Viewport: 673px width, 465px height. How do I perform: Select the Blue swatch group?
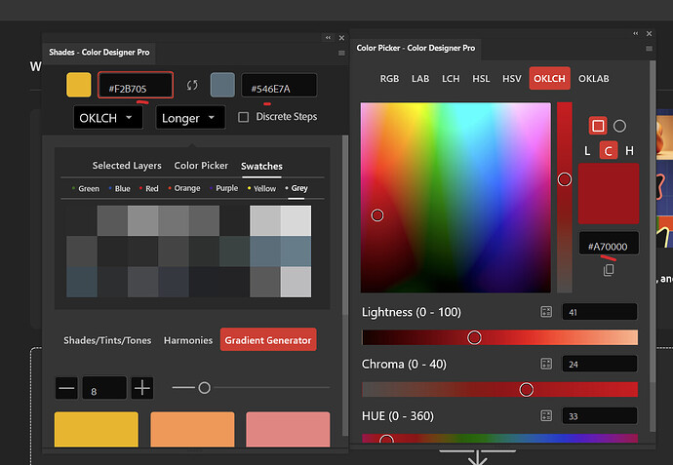point(119,189)
